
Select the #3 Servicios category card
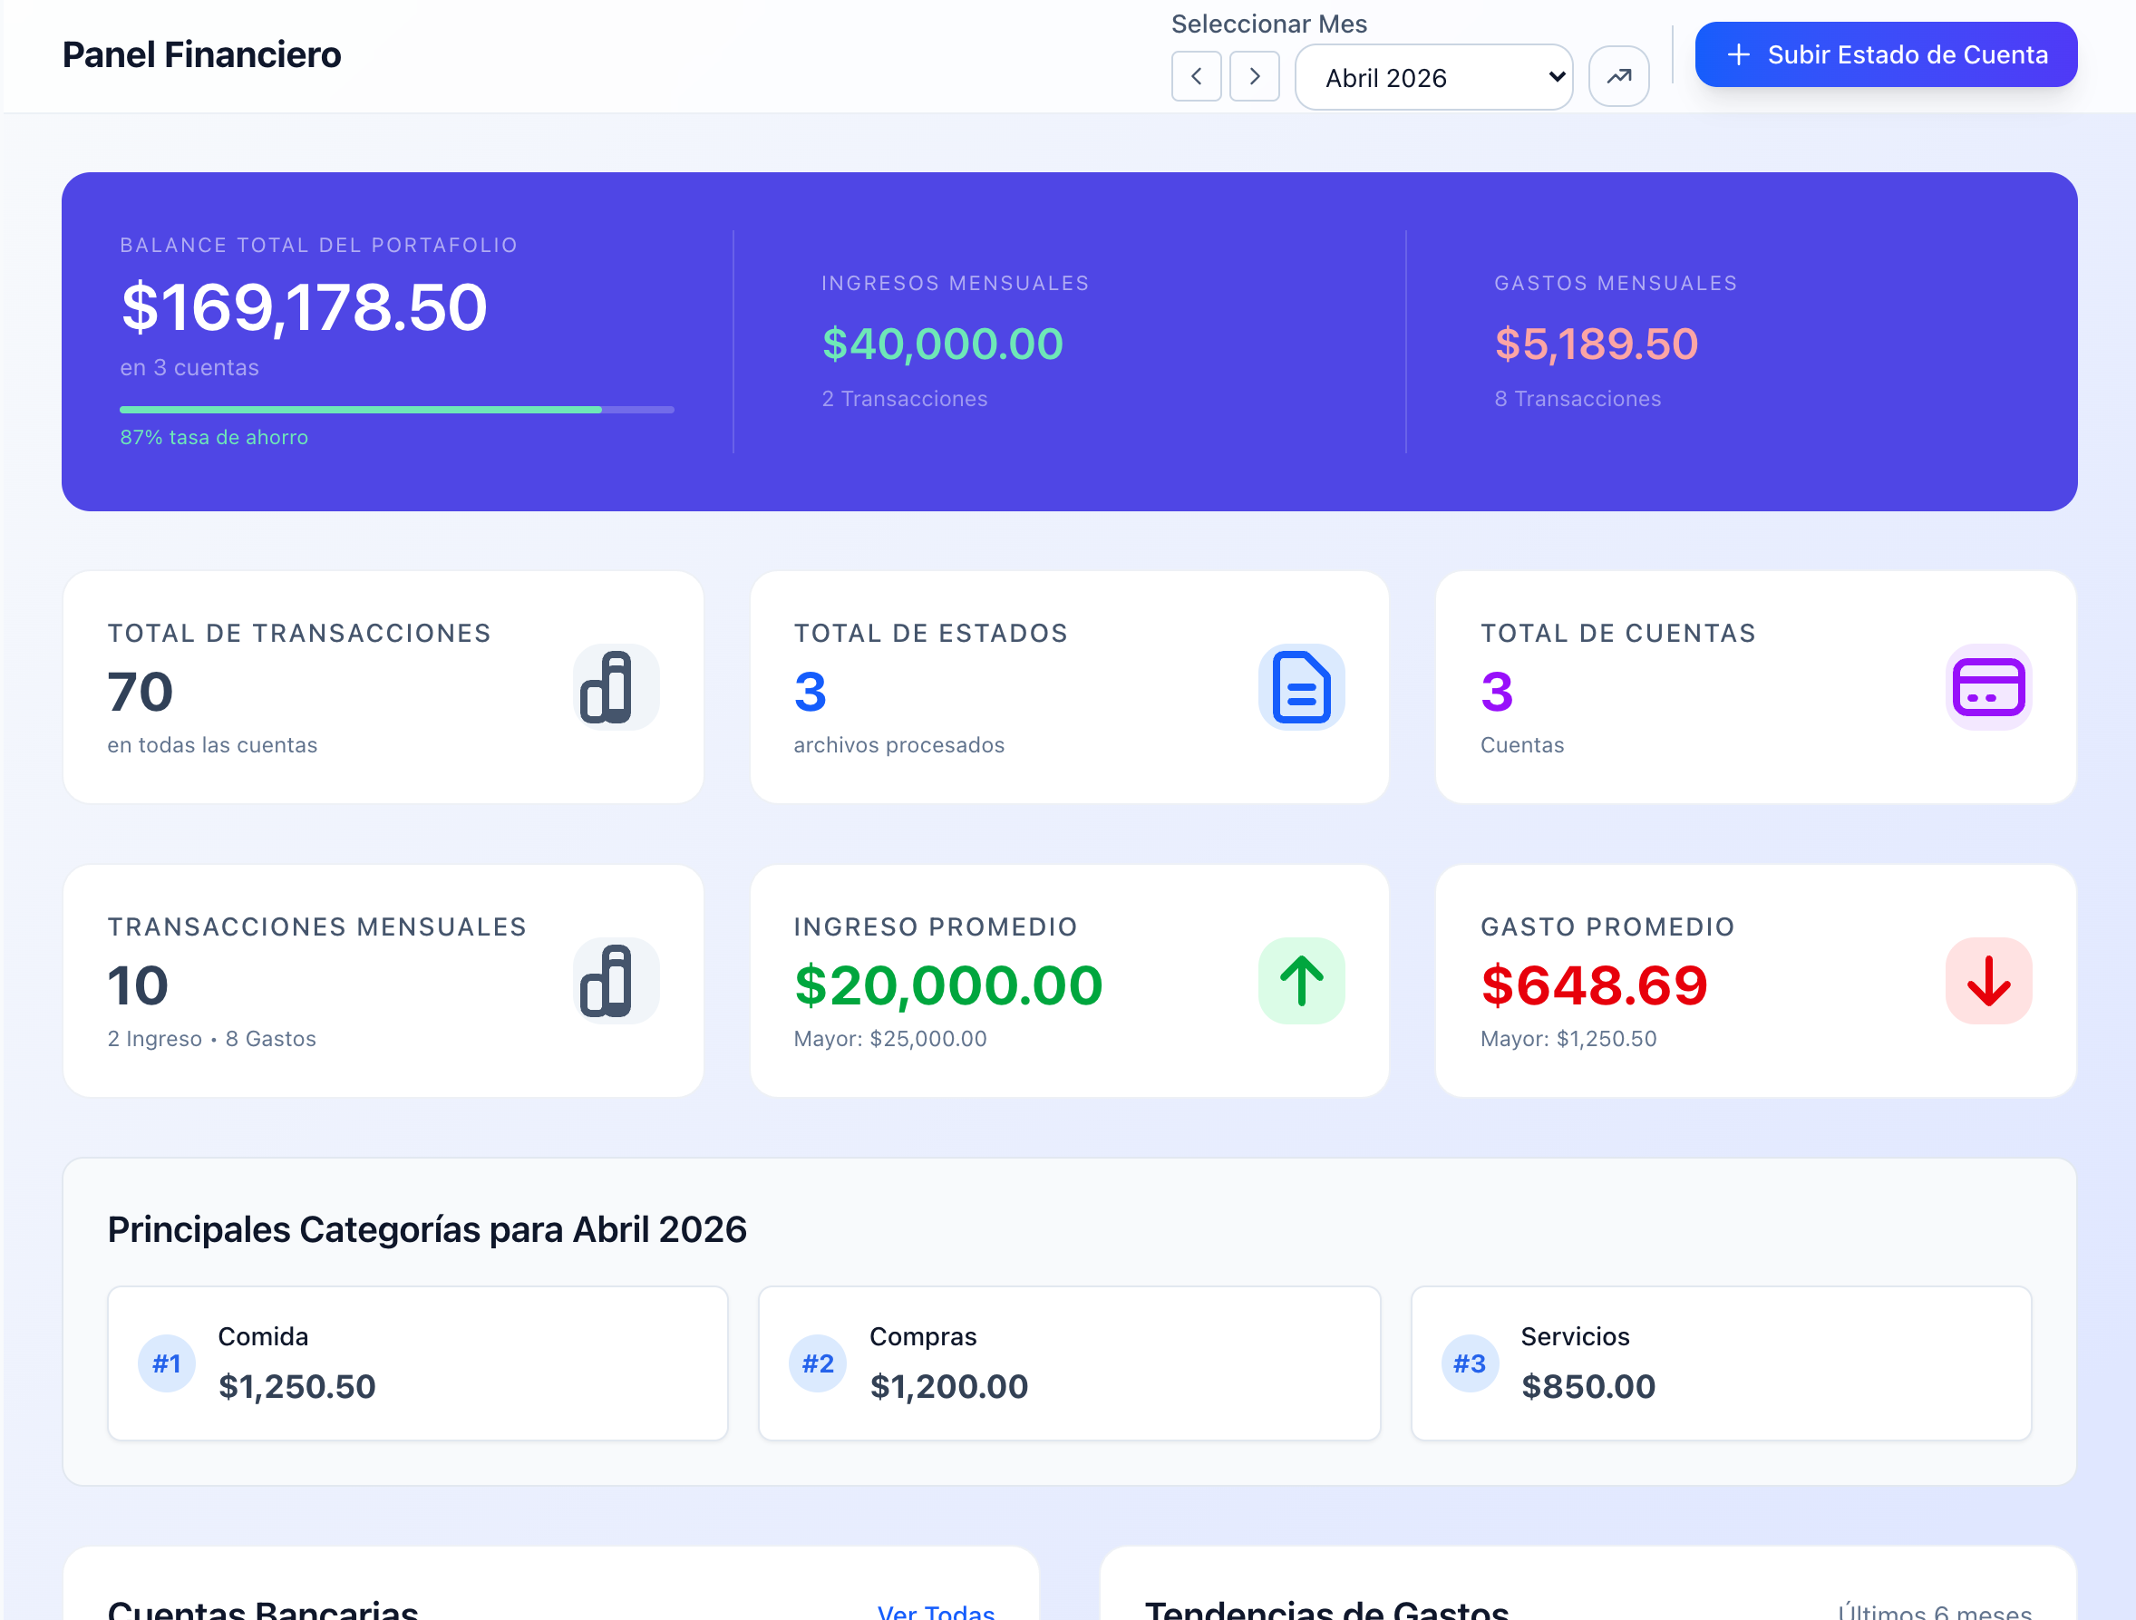point(1720,1363)
